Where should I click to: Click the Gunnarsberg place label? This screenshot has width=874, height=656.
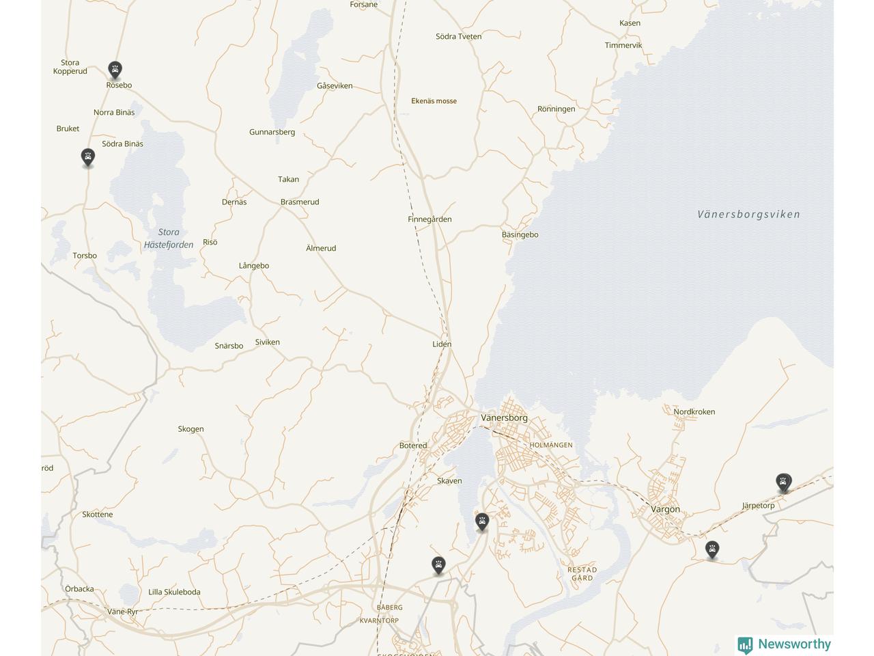click(272, 132)
